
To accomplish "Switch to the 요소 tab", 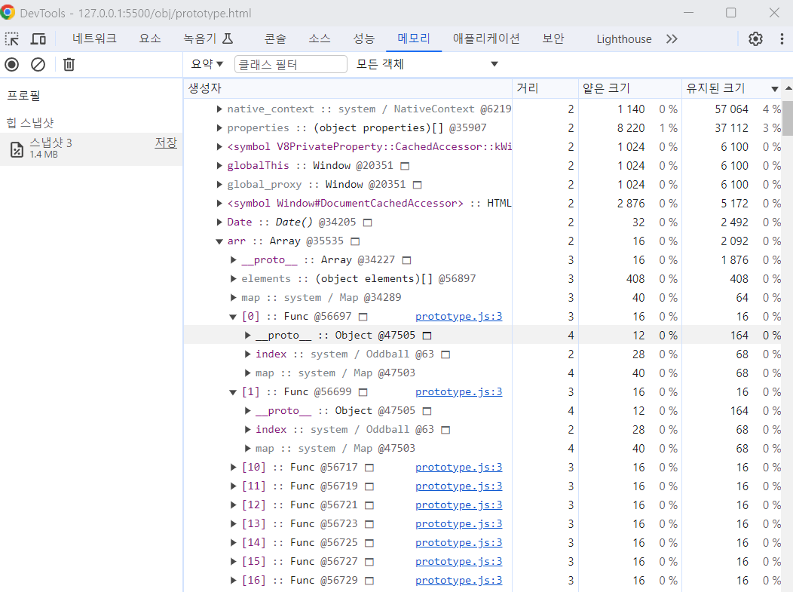I will pyautogui.click(x=150, y=39).
